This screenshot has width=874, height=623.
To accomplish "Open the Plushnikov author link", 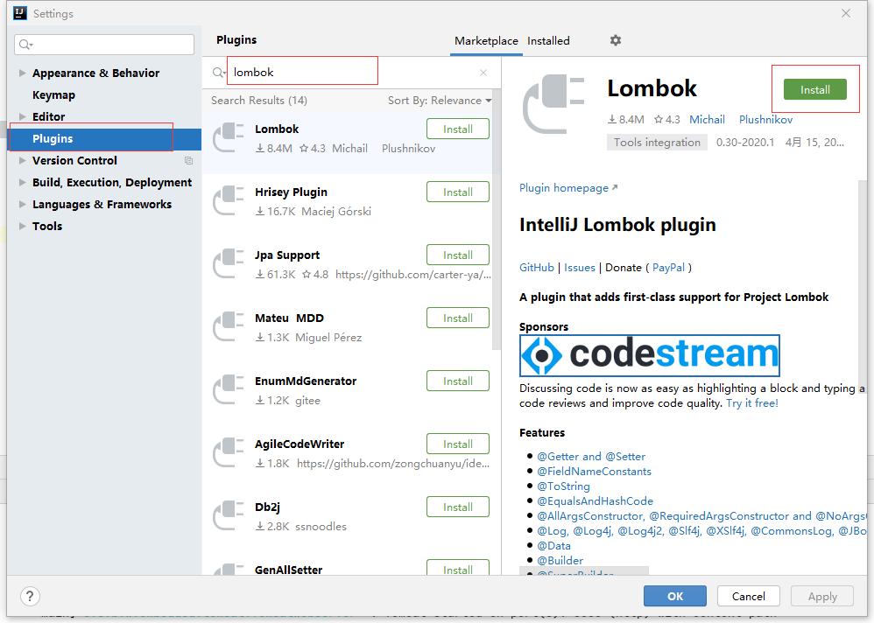I will coord(765,120).
